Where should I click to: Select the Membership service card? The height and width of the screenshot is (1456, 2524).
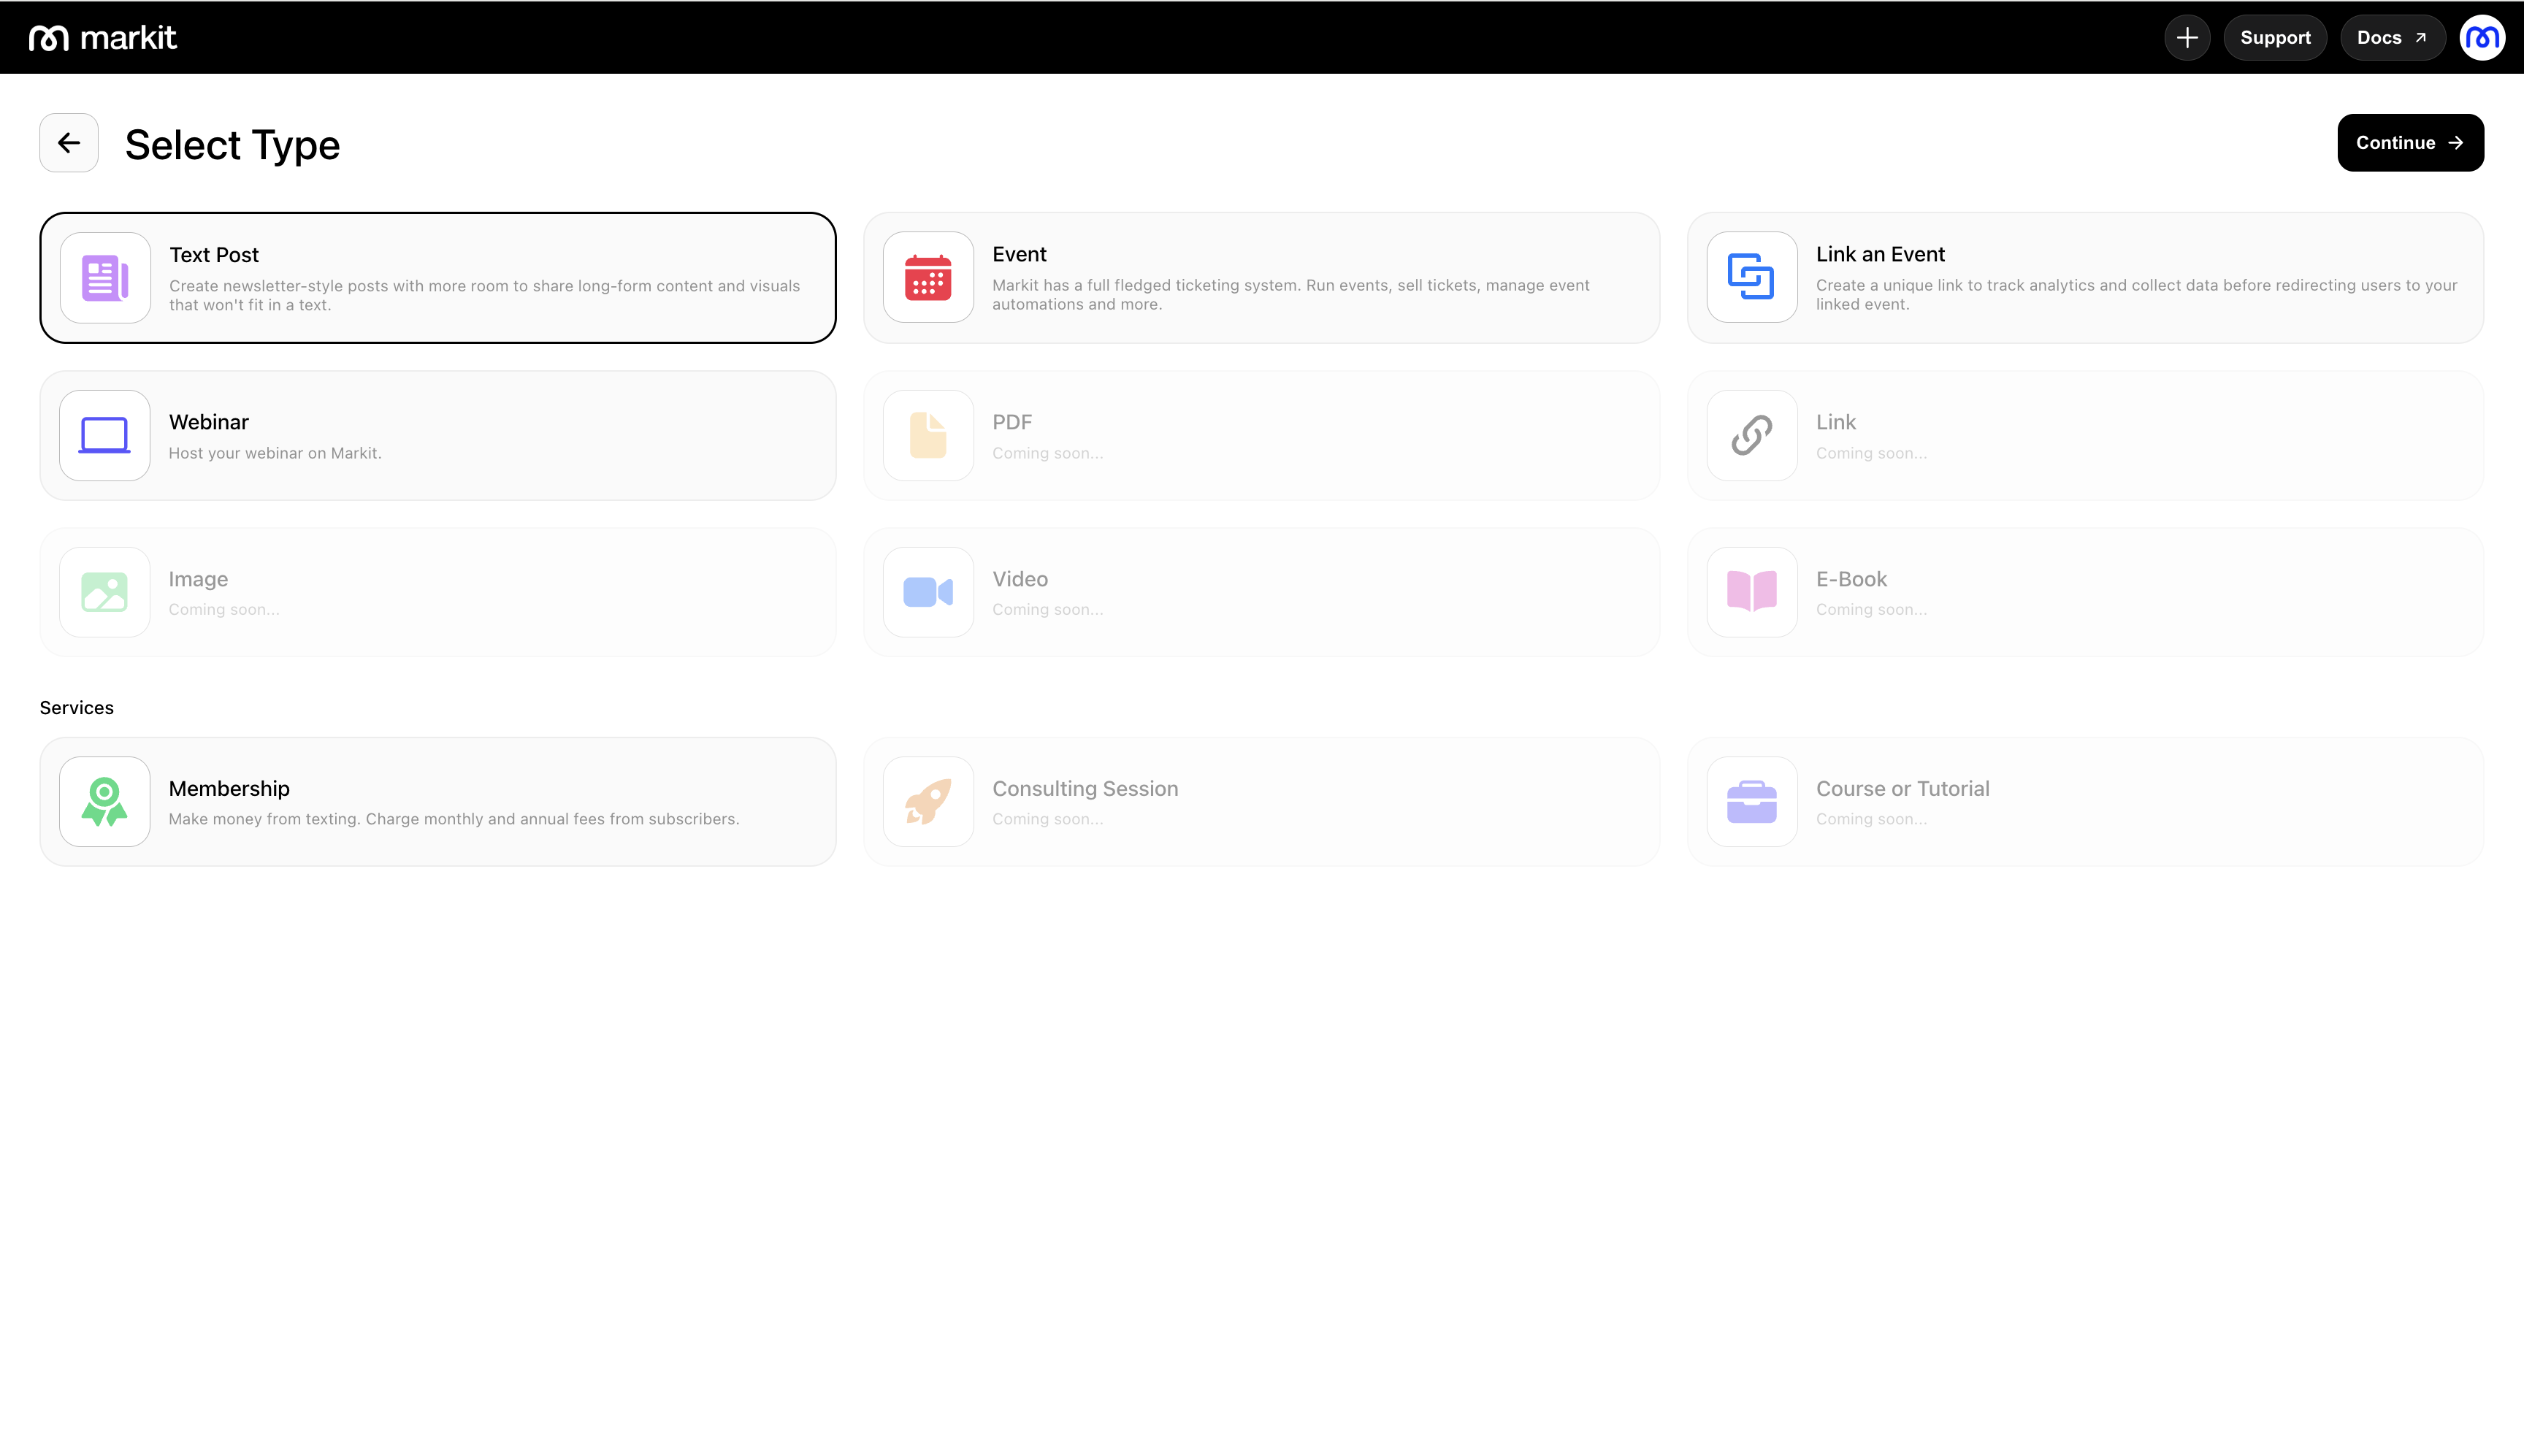point(437,801)
